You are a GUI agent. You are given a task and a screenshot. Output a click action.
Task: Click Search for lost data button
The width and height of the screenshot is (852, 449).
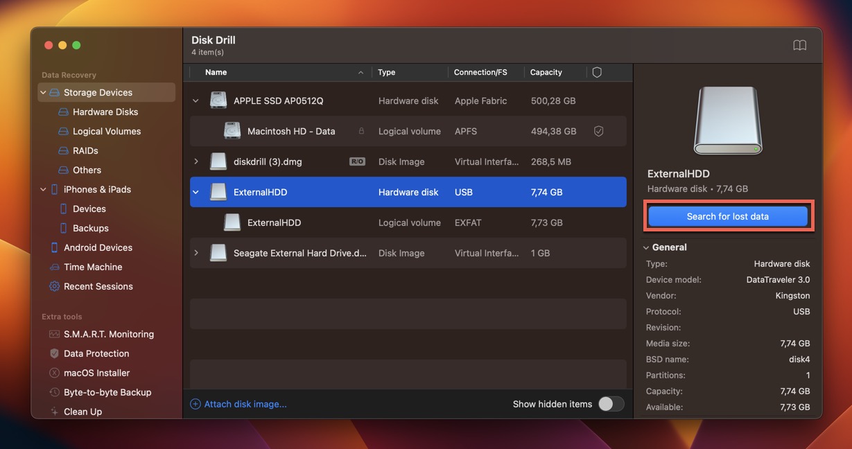click(x=728, y=216)
